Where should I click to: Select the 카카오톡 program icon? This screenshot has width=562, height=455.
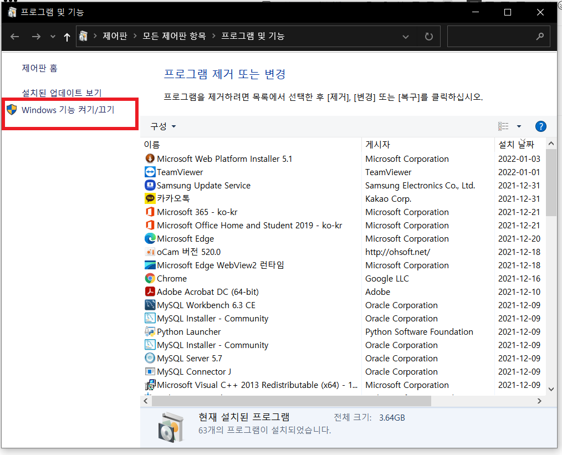(x=150, y=198)
